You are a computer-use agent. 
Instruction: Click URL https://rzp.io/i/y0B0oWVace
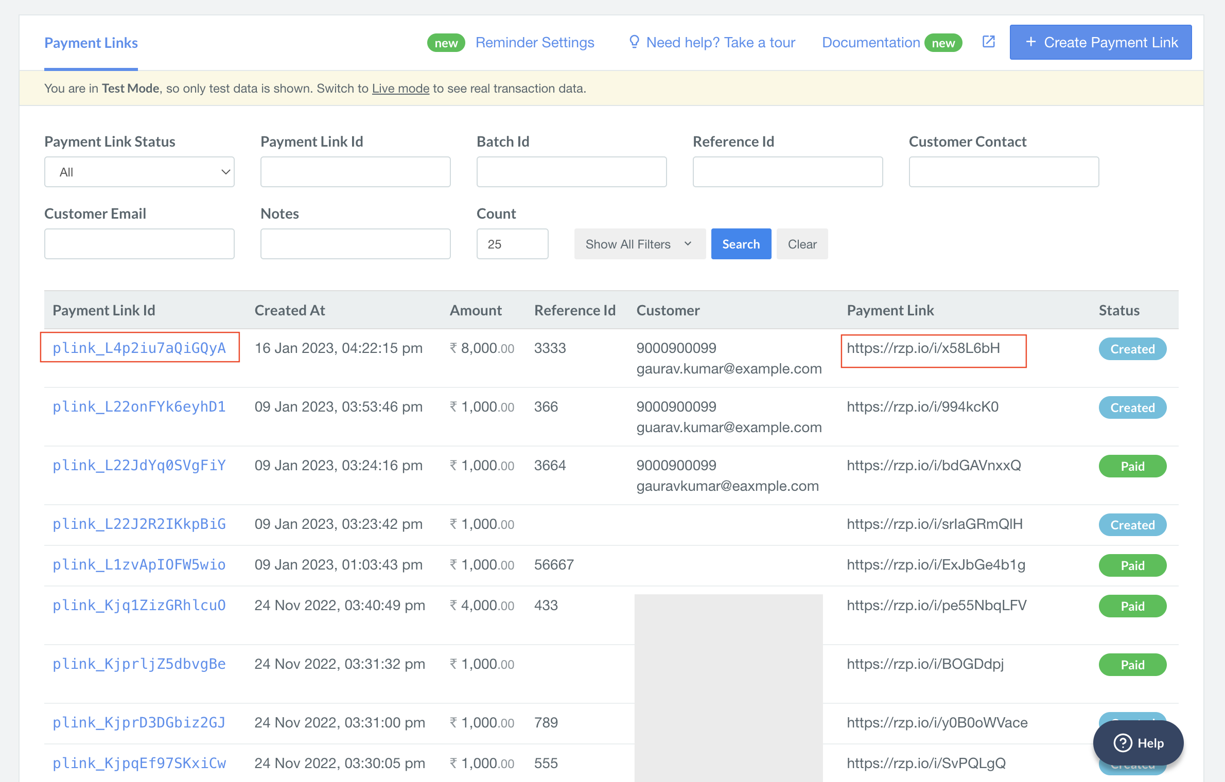tap(937, 722)
